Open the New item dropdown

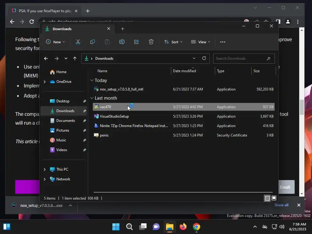coord(55,42)
